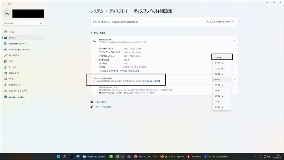
Task: Click the プライバシーとセキュリティ shield icon
Action: coord(6,91)
